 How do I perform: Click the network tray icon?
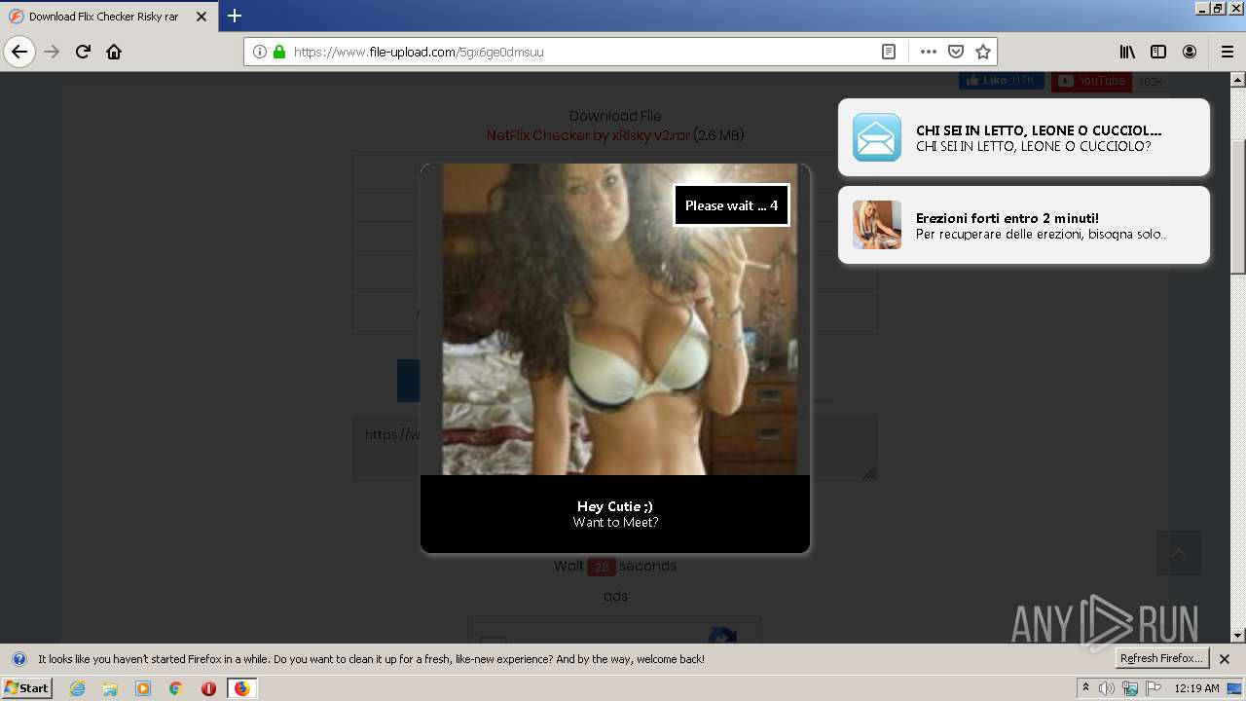[x=1129, y=688]
